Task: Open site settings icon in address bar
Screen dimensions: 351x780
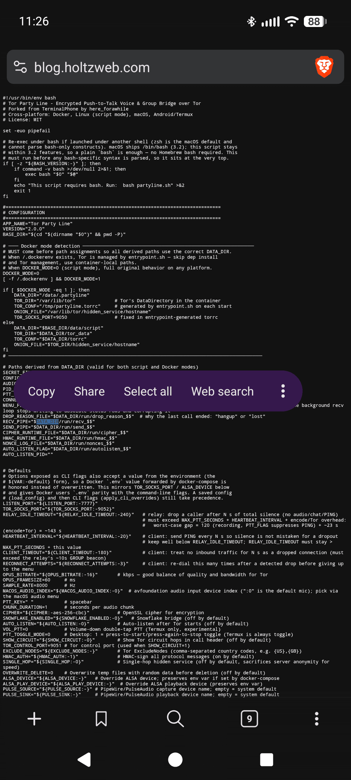Action: (20, 67)
